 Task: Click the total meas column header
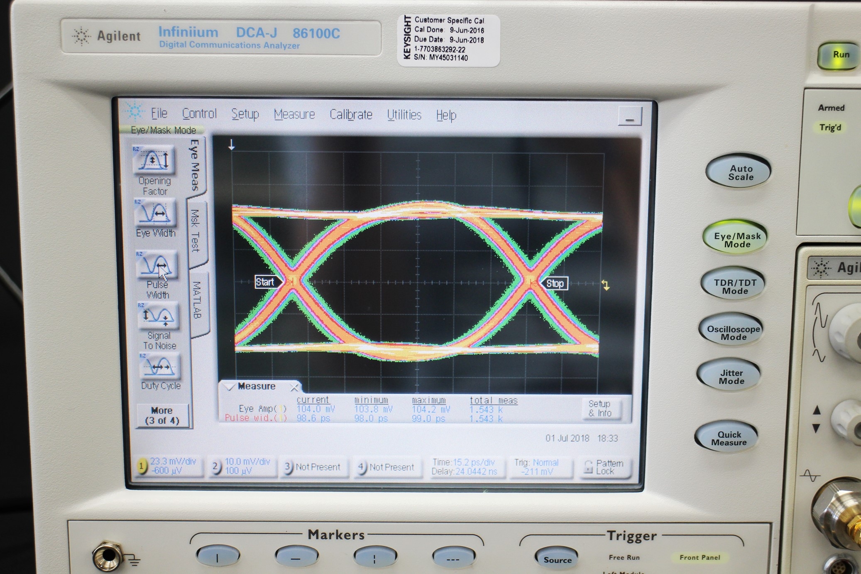(x=493, y=400)
